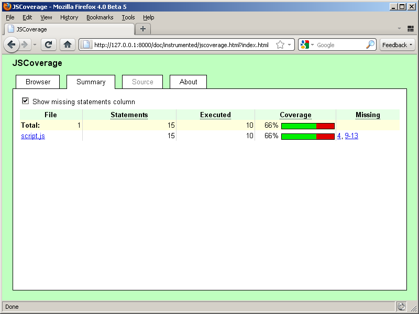Click the search magnifier icon

[x=370, y=44]
